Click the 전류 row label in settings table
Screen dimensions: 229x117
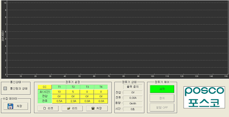[45, 101]
